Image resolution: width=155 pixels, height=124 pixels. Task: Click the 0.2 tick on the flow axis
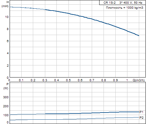[x=33, y=80]
